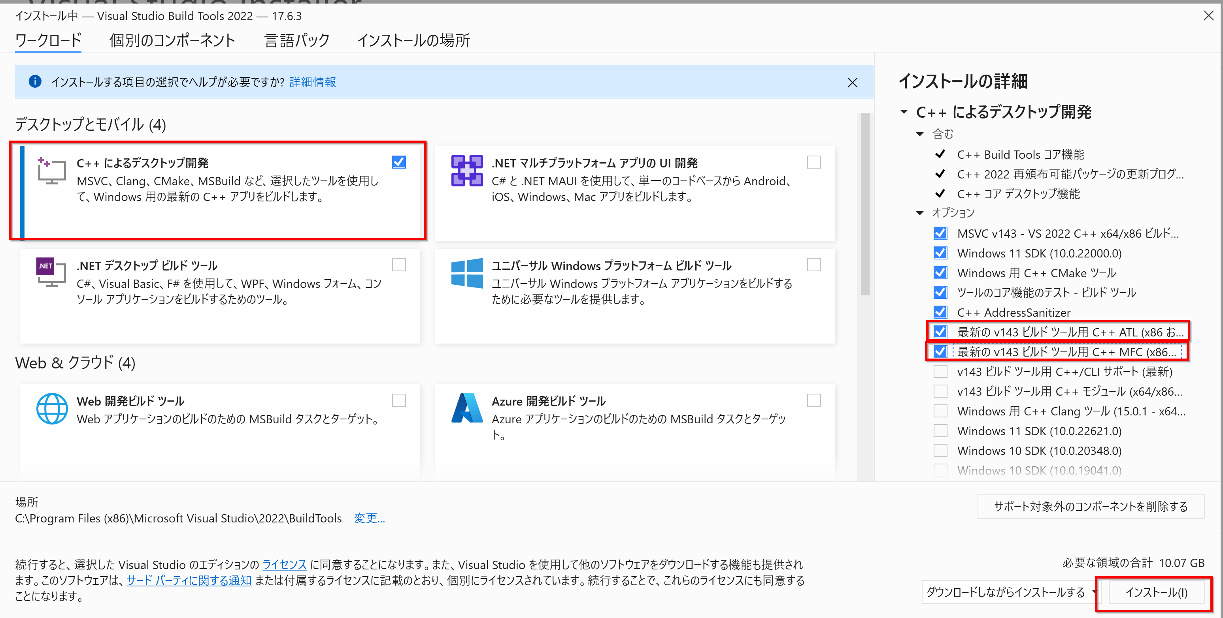Image resolution: width=1223 pixels, height=618 pixels.
Task: Dismiss the help banner with its X
Action: [852, 83]
